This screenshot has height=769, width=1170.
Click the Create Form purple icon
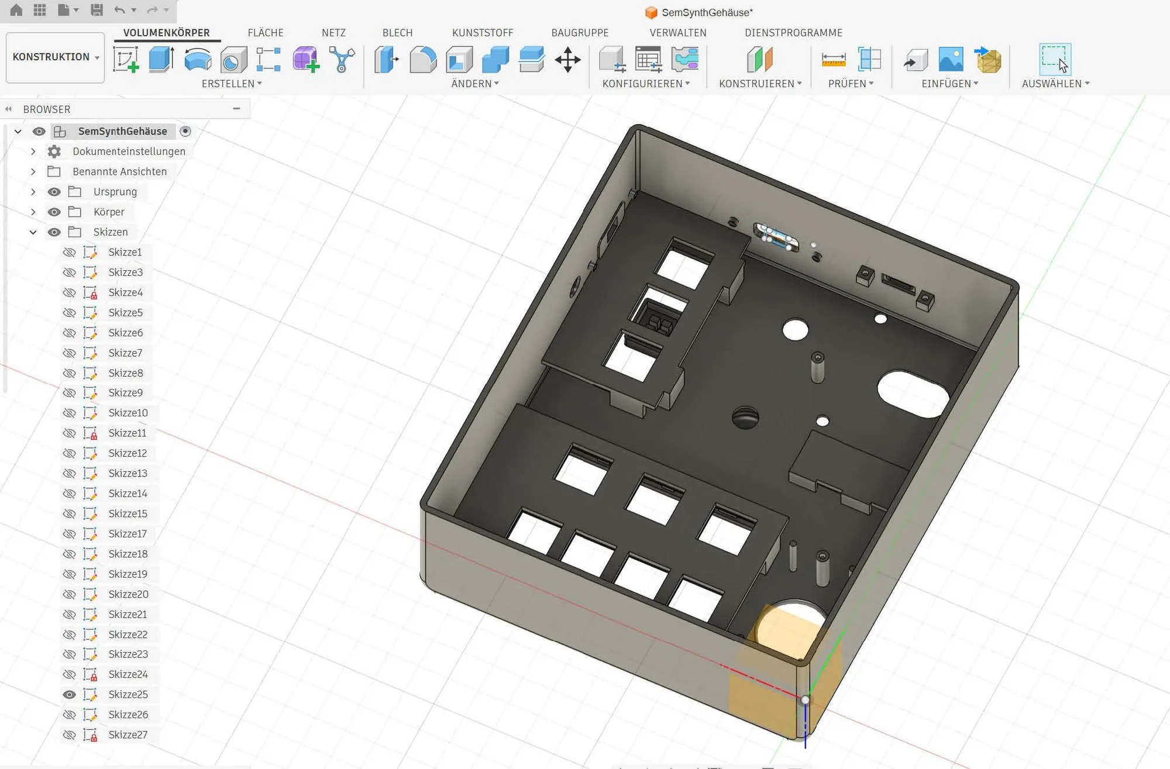(x=306, y=60)
